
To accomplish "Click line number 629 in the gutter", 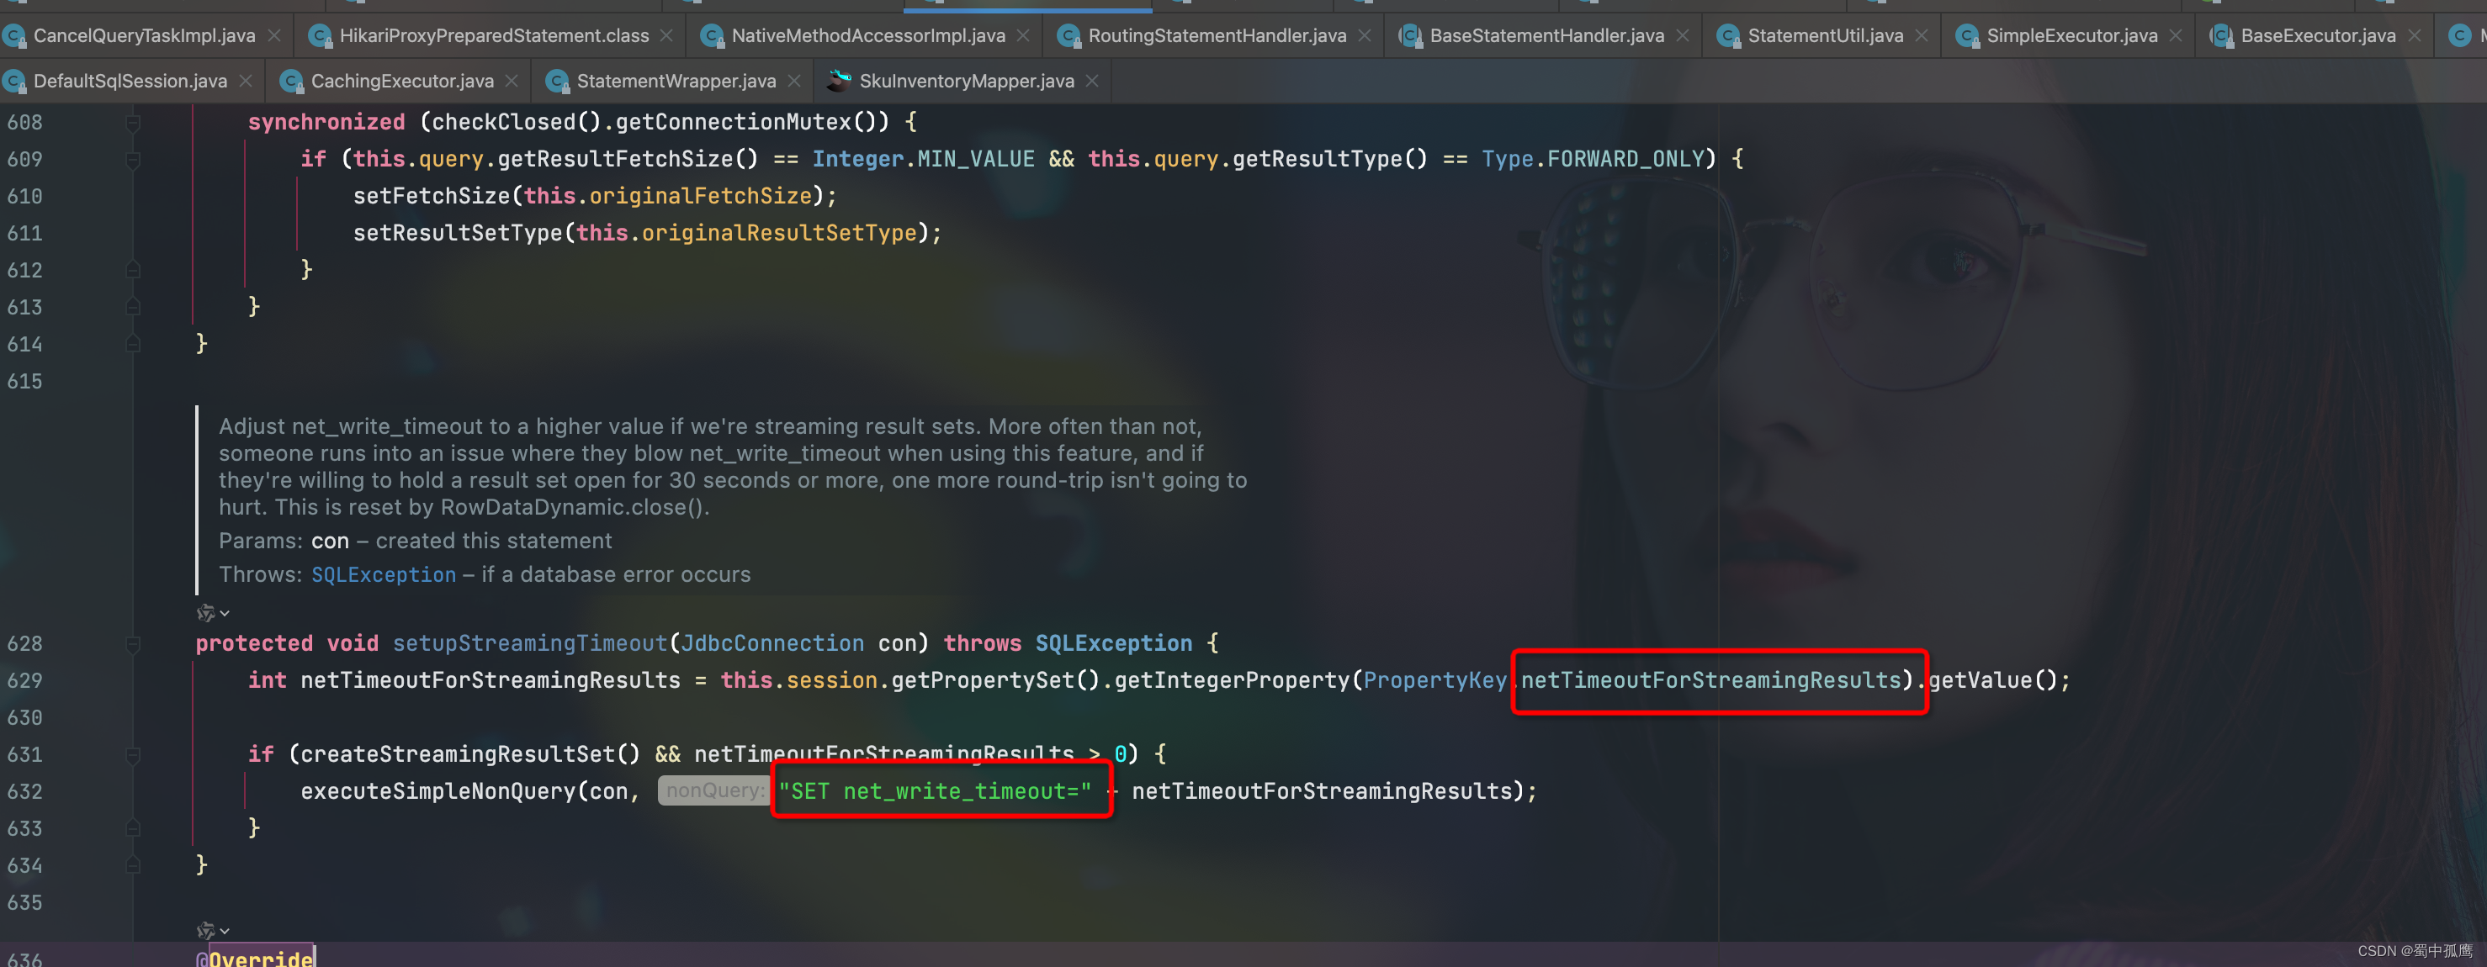I will coord(25,680).
